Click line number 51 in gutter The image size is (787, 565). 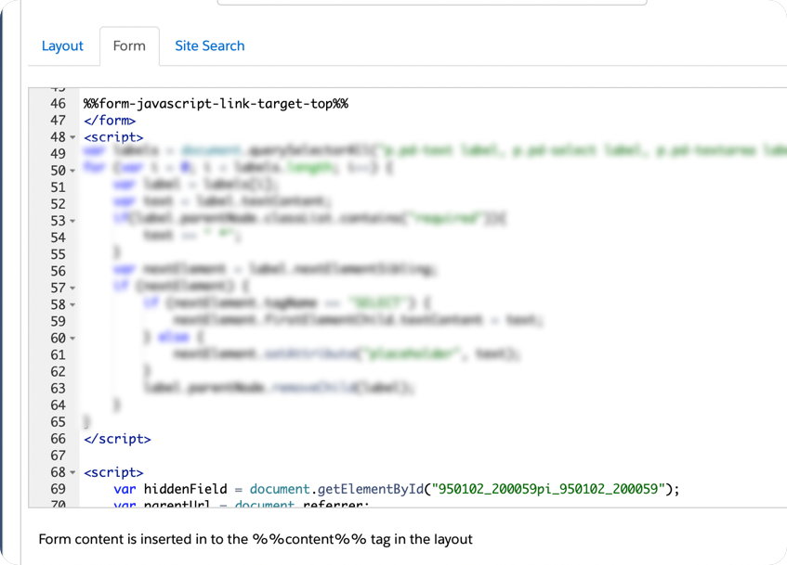(59, 187)
